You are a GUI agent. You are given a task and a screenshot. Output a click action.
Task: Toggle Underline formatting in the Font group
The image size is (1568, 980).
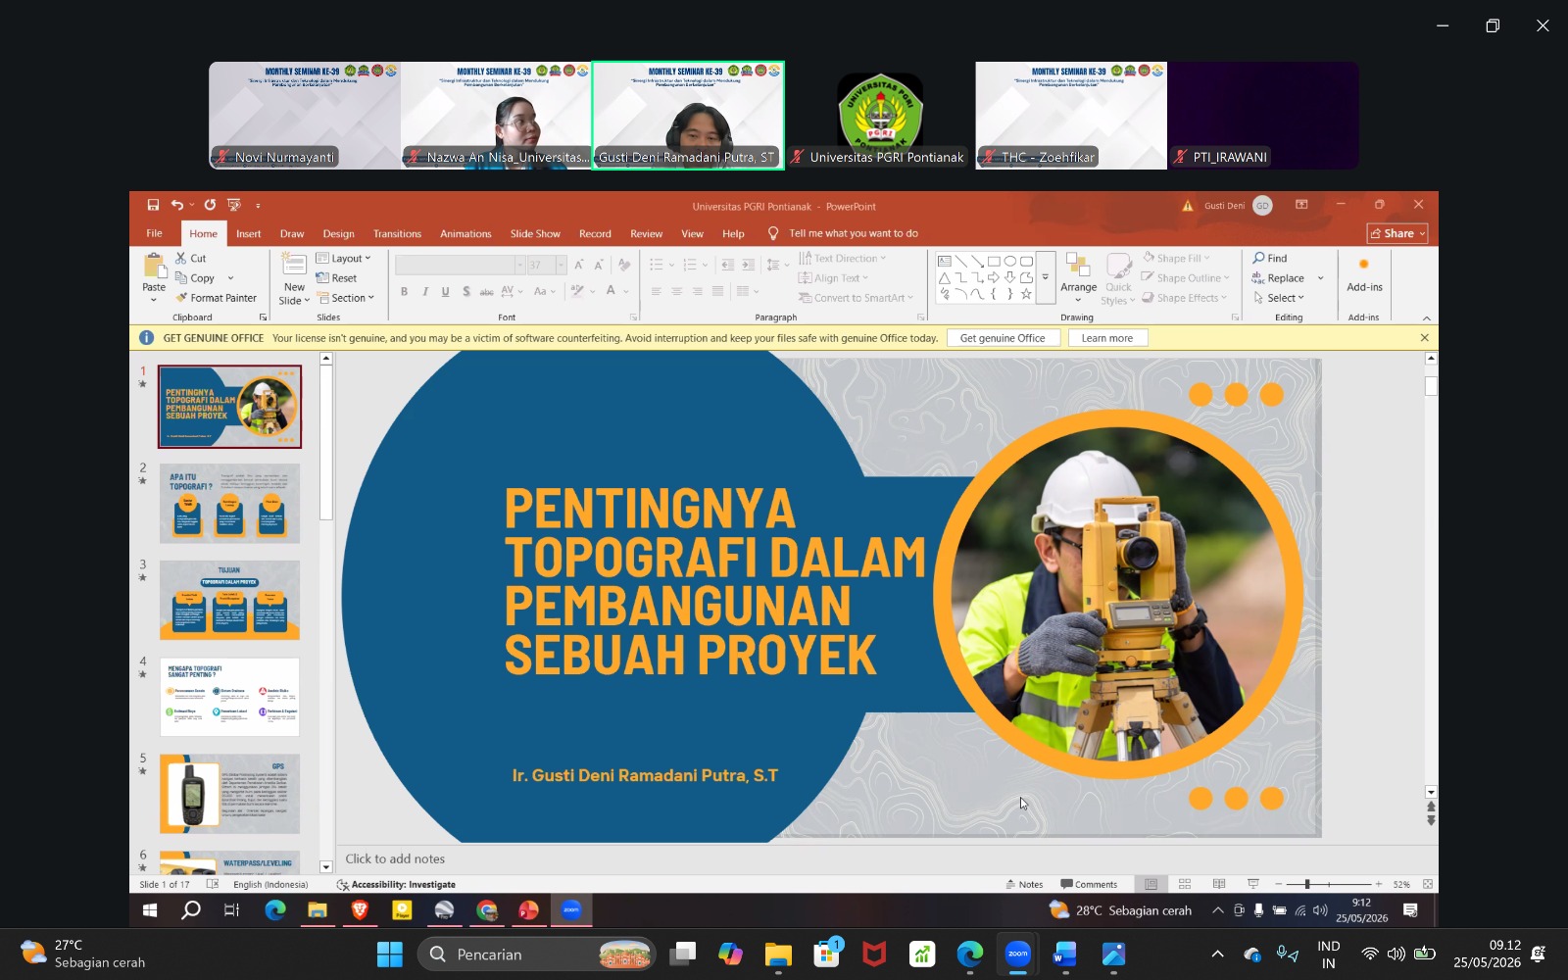point(445,291)
